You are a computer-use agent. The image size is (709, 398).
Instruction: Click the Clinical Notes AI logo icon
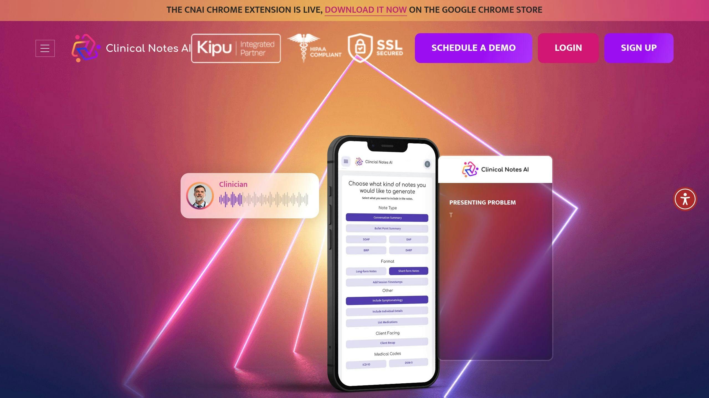[86, 48]
